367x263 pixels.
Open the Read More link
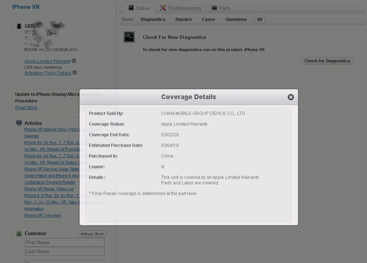click(x=26, y=108)
